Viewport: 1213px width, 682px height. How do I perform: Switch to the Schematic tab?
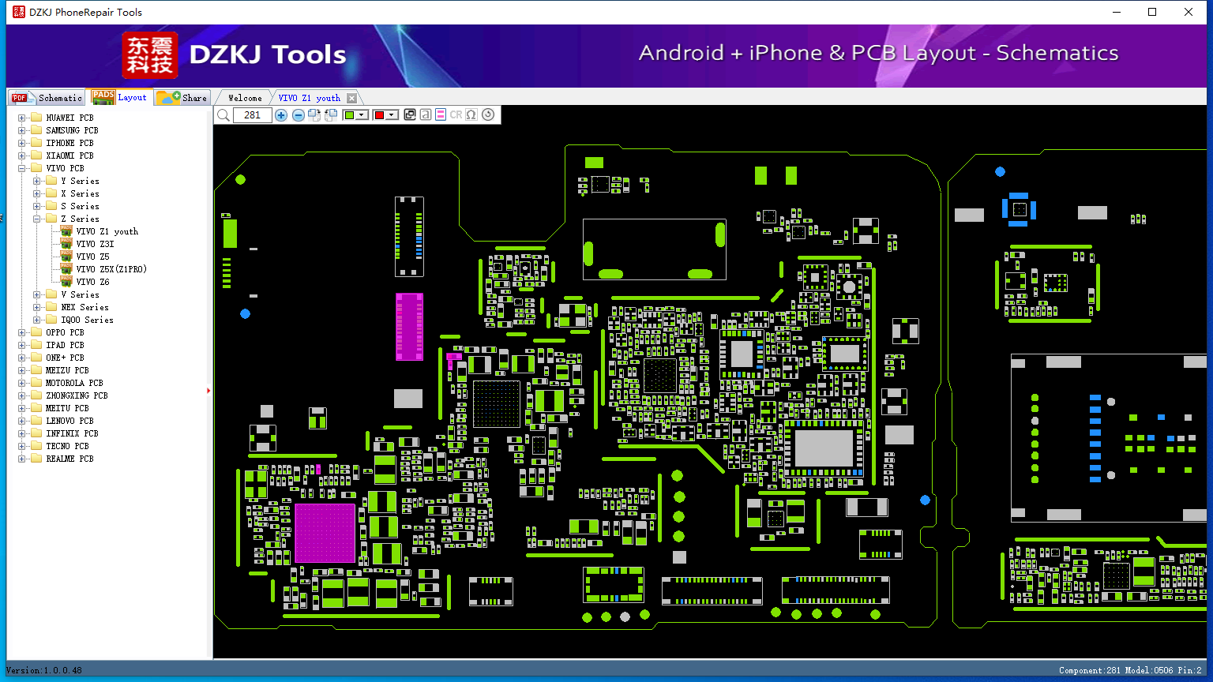click(x=47, y=98)
